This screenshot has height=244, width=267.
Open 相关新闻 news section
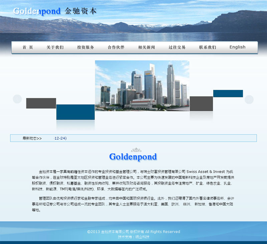click(x=147, y=47)
